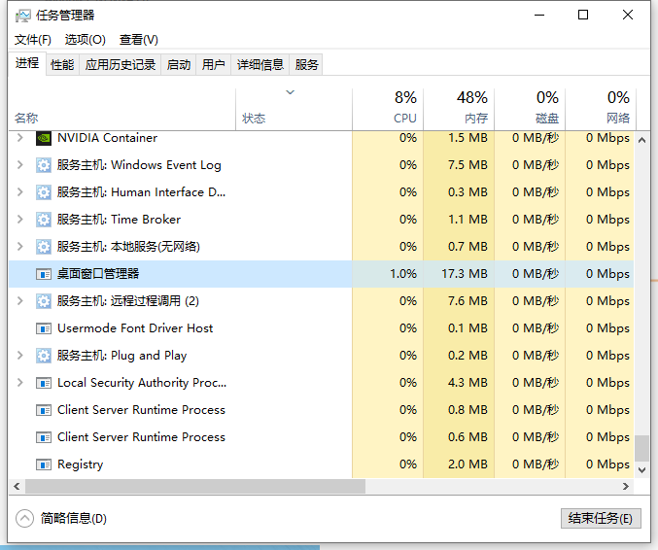Viewport: 658px width, 550px height.
Task: Click the Registry process icon
Action: tap(44, 464)
